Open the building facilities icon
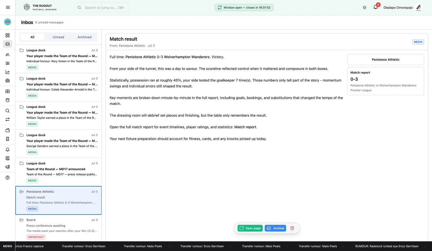 (7, 139)
